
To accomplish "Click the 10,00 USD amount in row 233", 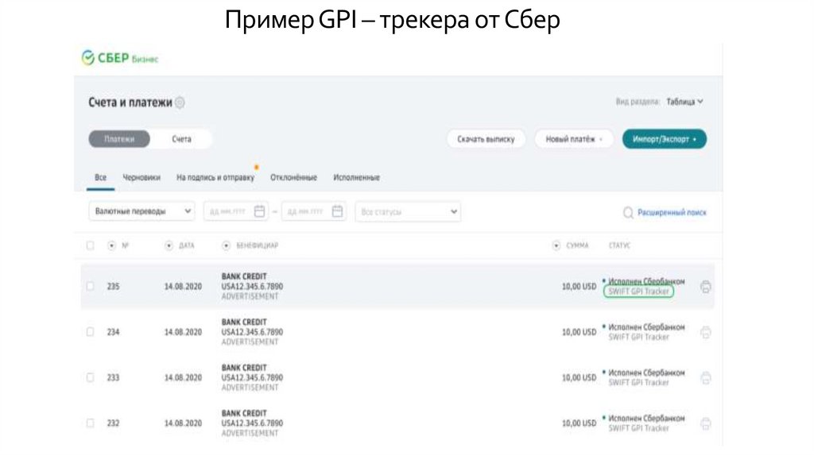I will [x=579, y=377].
